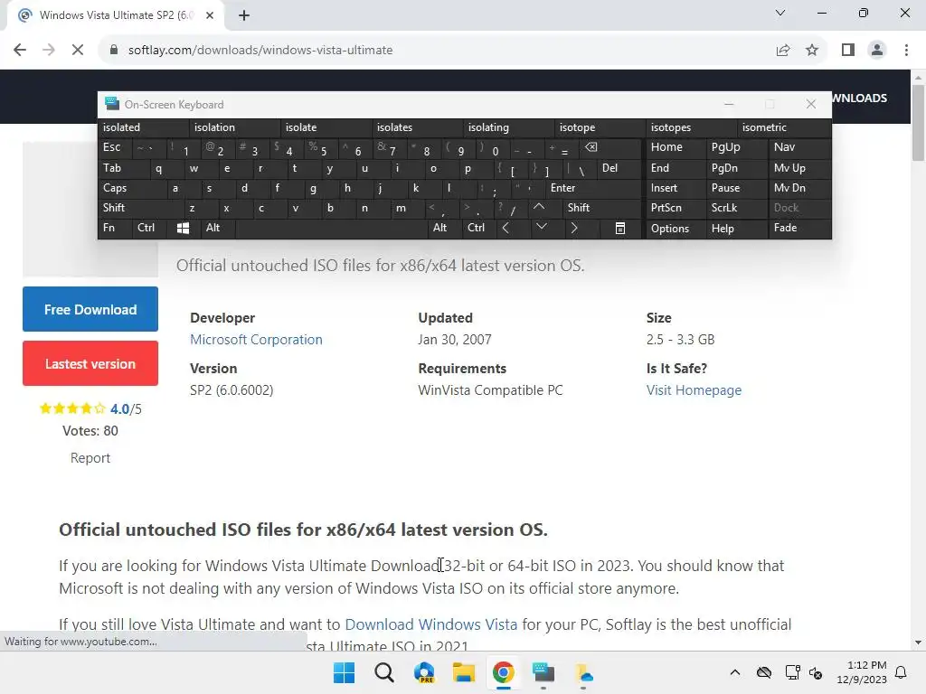Open taskbar Search
The image size is (926, 694).
point(383,672)
